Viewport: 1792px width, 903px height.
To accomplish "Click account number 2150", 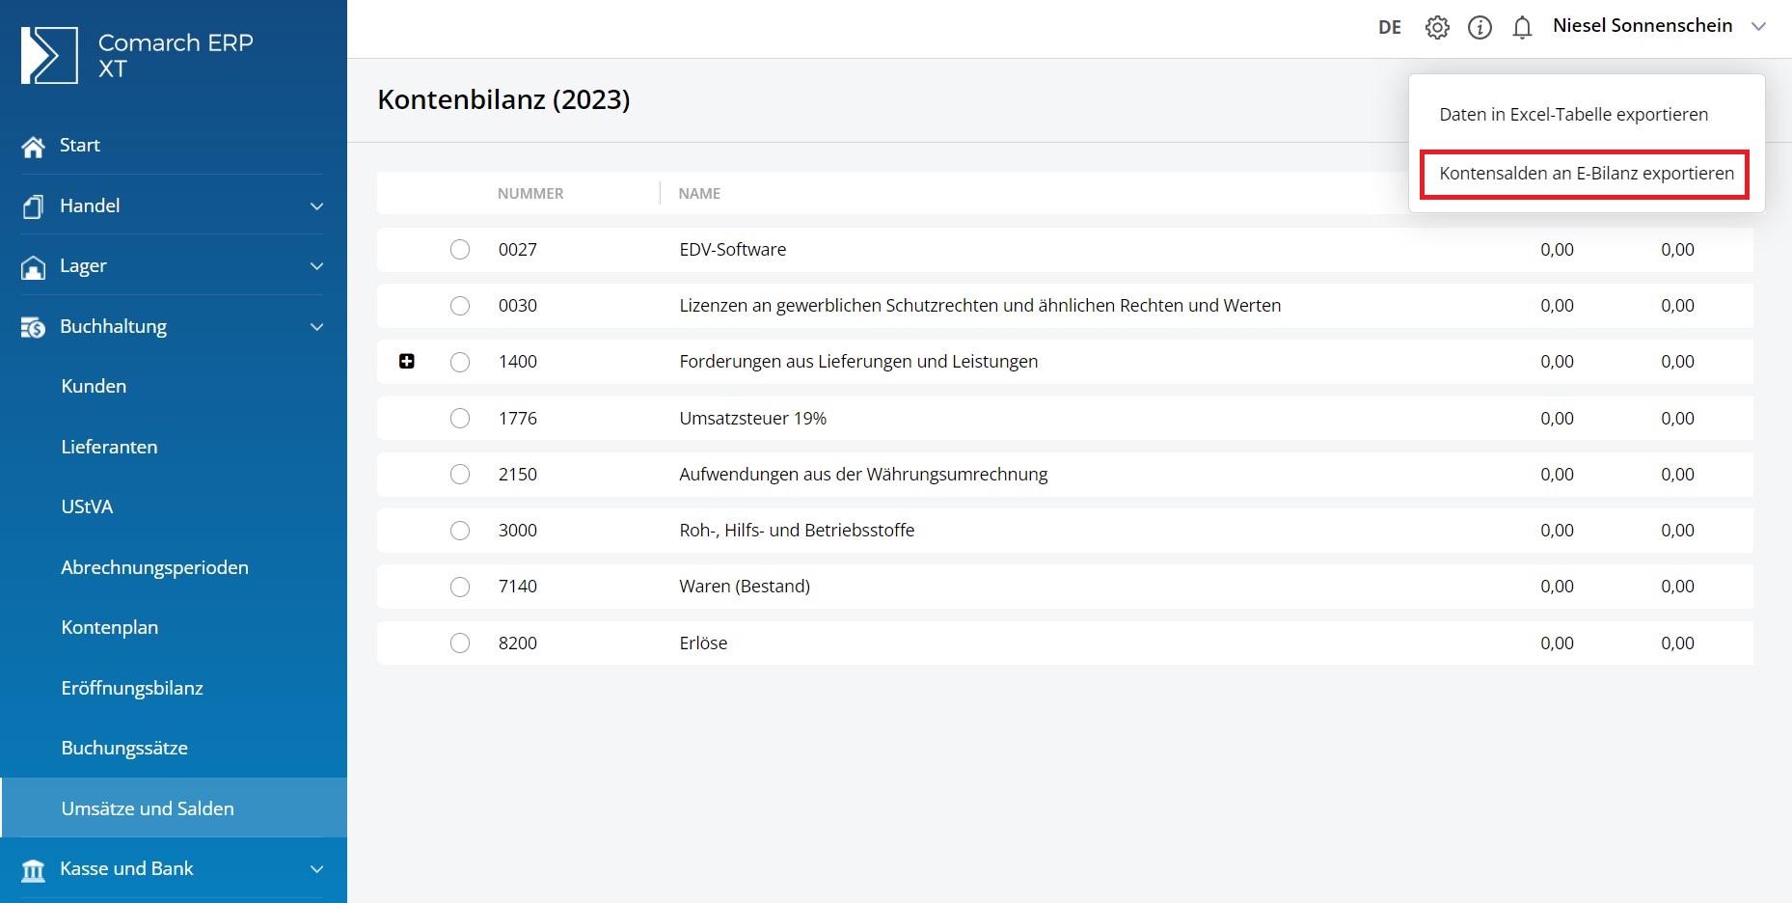I will point(518,474).
